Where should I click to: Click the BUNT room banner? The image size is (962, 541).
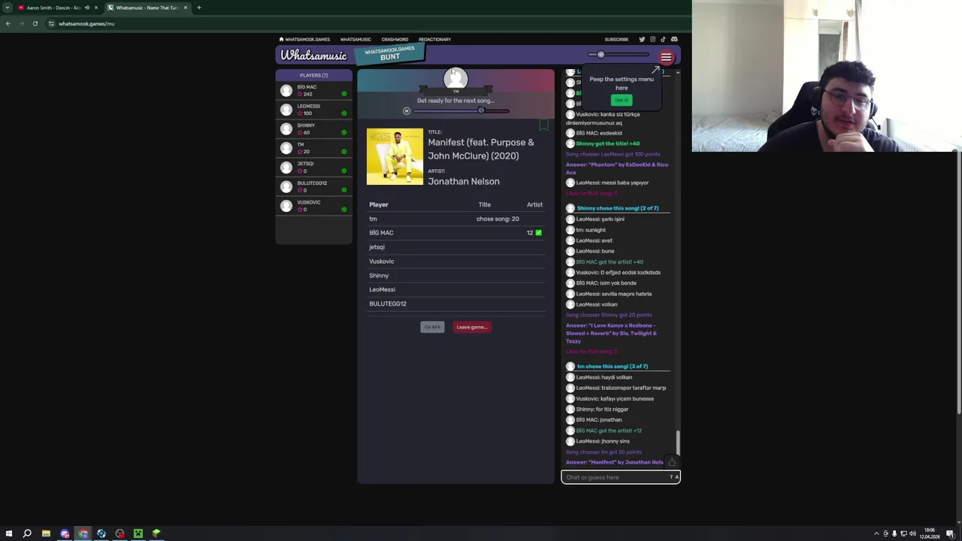pyautogui.click(x=389, y=54)
